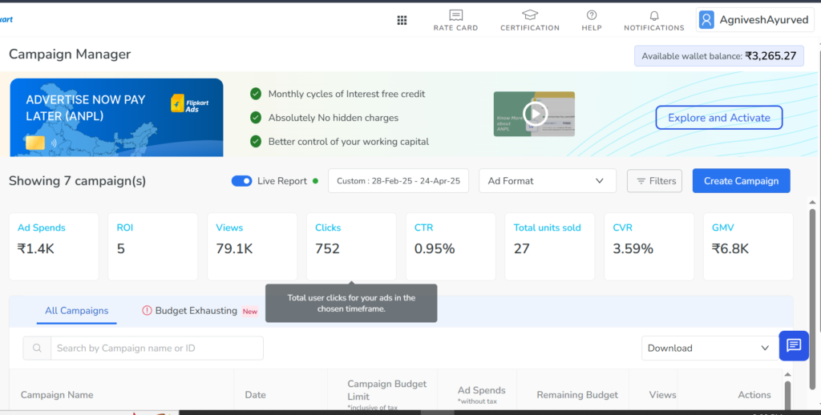This screenshot has width=821, height=415.
Task: Open the Notifications bell icon
Action: pyautogui.click(x=654, y=16)
